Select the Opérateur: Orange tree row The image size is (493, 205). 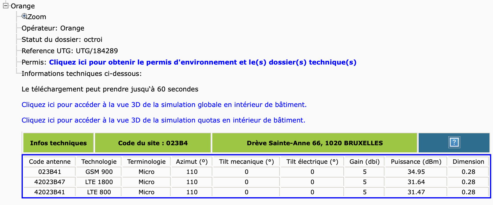pos(53,28)
